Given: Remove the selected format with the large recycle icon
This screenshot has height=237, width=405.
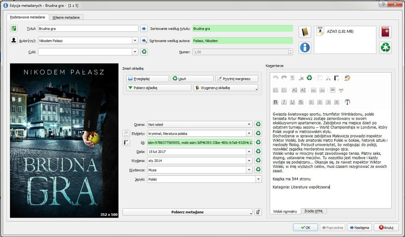Looking at the screenshot, I should (385, 48).
